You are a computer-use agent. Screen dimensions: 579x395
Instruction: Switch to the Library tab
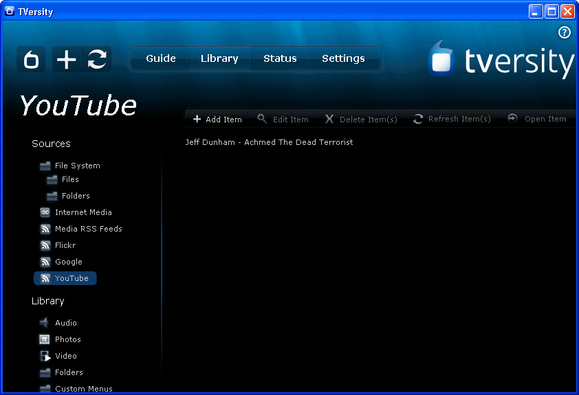[x=219, y=58]
